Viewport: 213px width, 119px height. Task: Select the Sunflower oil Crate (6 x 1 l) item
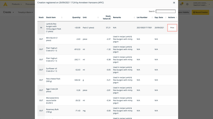point(51,70)
